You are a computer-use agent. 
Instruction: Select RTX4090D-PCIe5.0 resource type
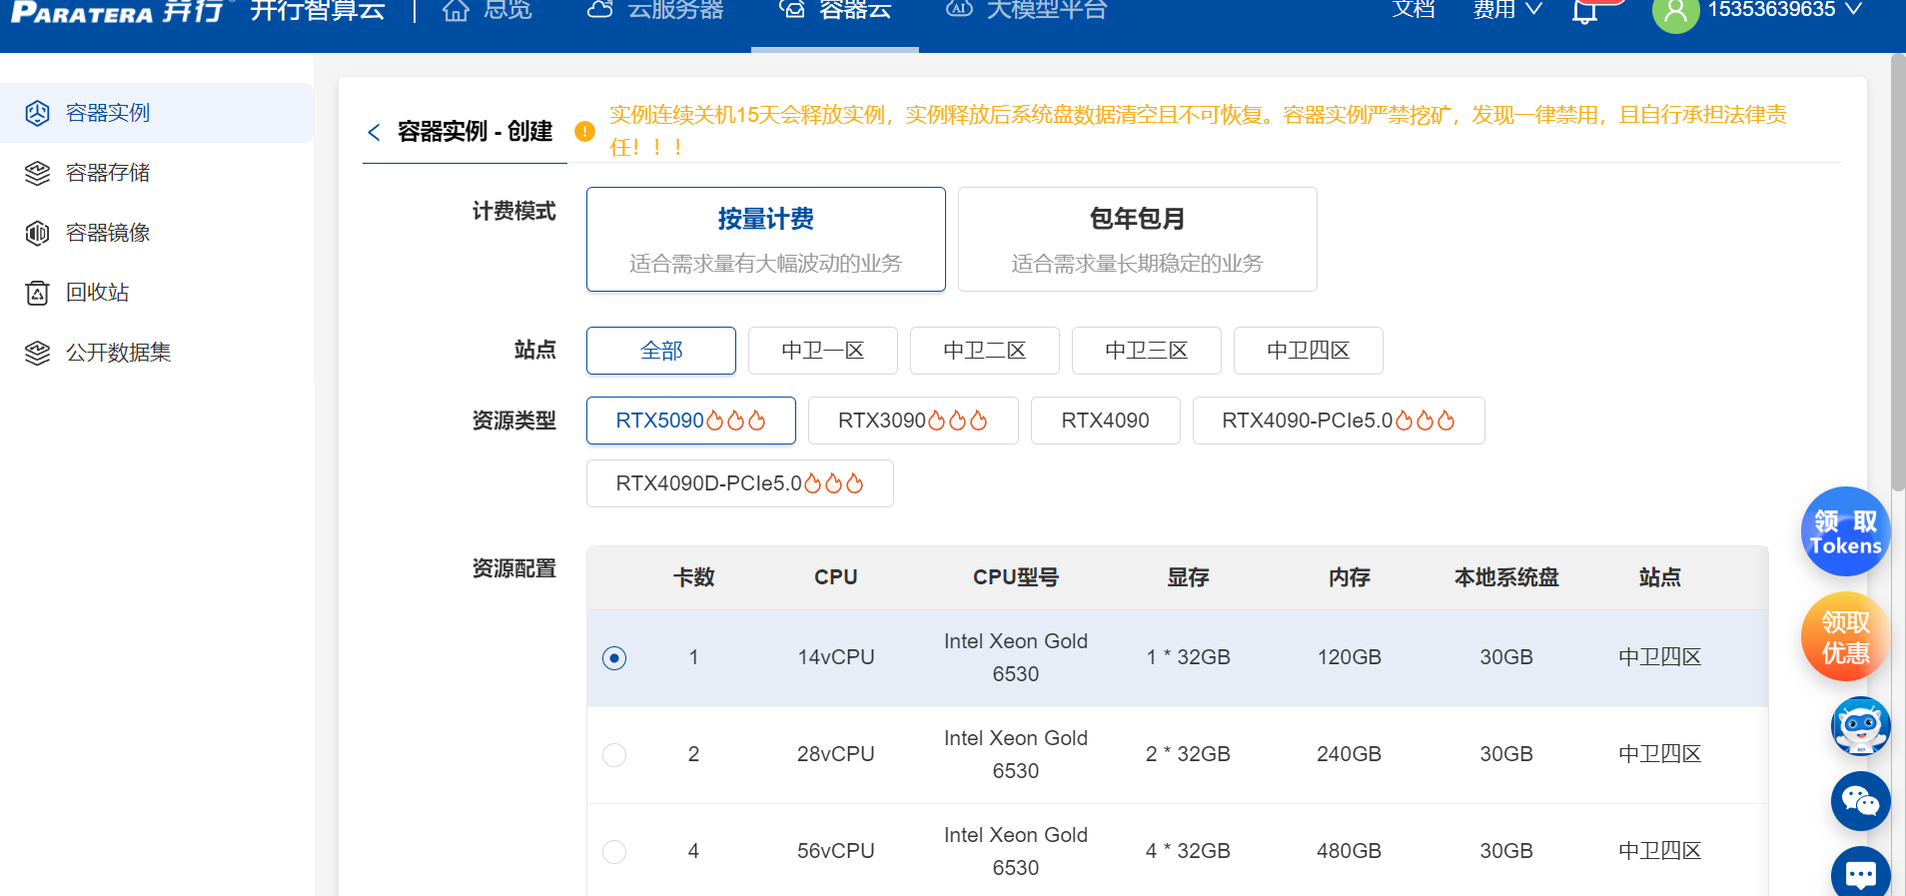[x=740, y=483]
